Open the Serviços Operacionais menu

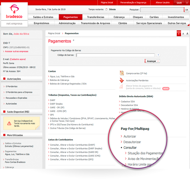coord(149,23)
